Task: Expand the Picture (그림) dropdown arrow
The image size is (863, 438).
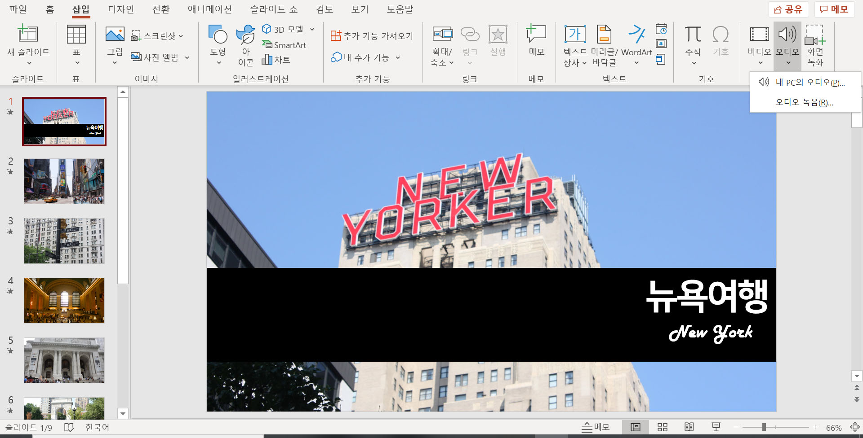Action: (x=115, y=63)
